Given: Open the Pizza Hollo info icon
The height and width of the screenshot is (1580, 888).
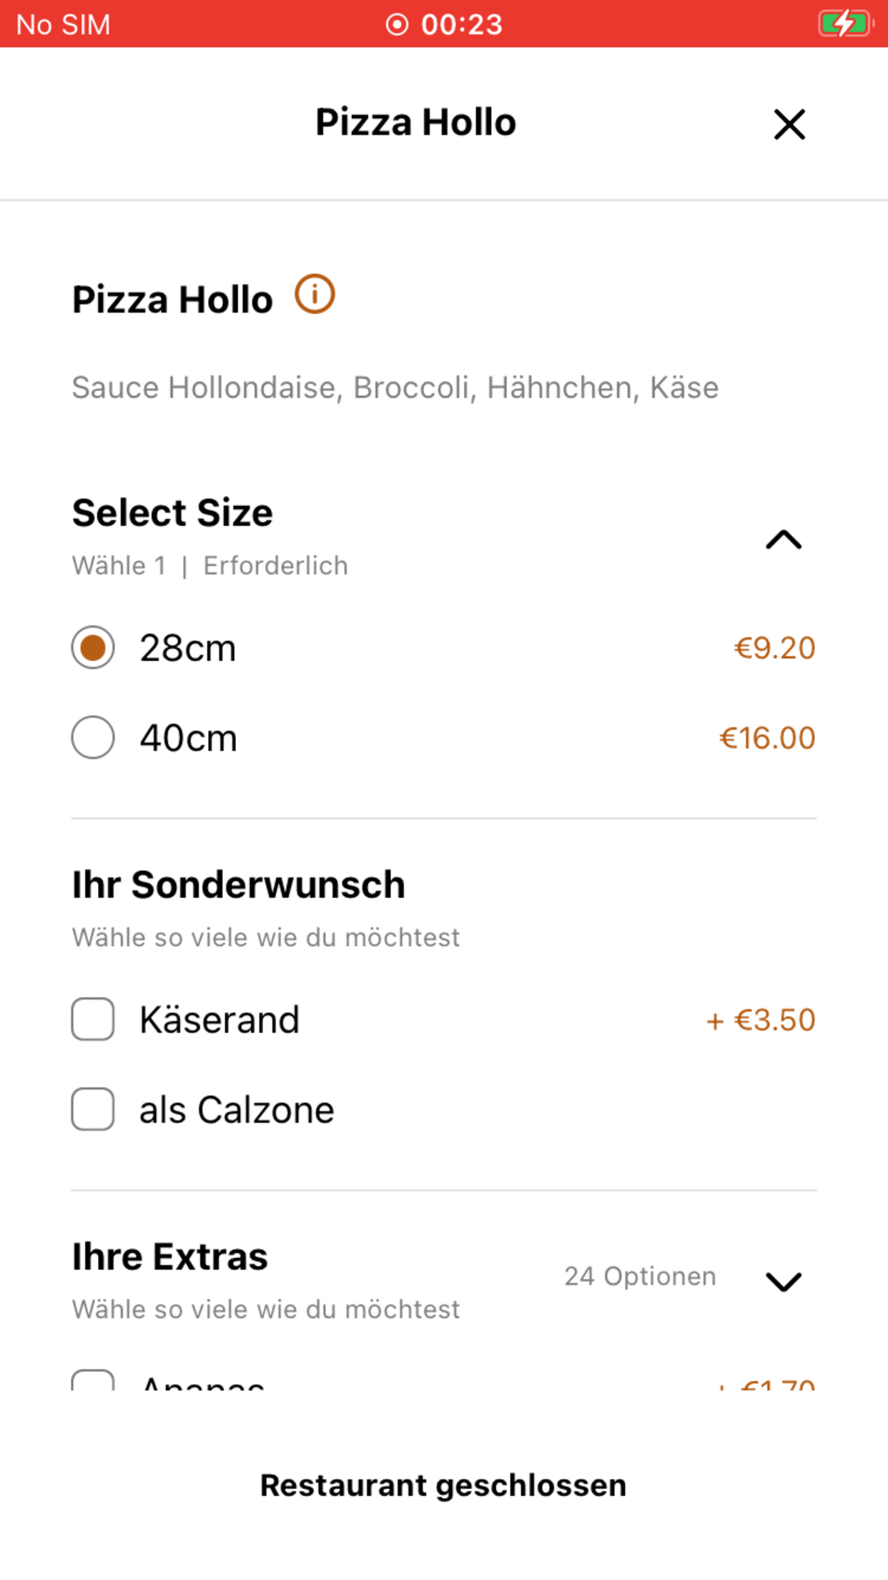Looking at the screenshot, I should point(315,294).
